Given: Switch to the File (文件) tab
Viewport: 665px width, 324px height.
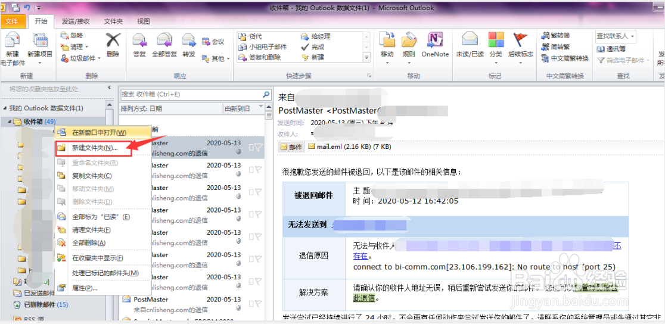Looking at the screenshot, I should [13, 21].
